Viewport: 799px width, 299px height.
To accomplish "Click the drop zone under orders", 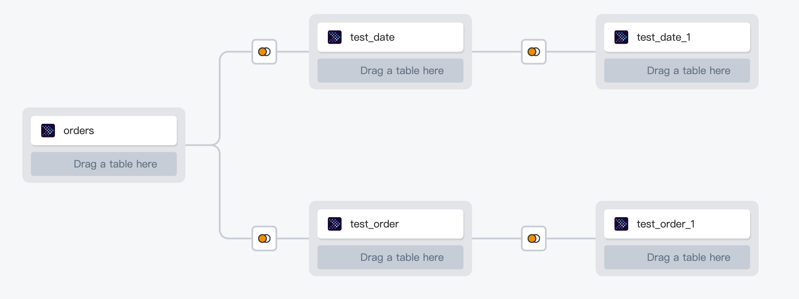I will [104, 164].
